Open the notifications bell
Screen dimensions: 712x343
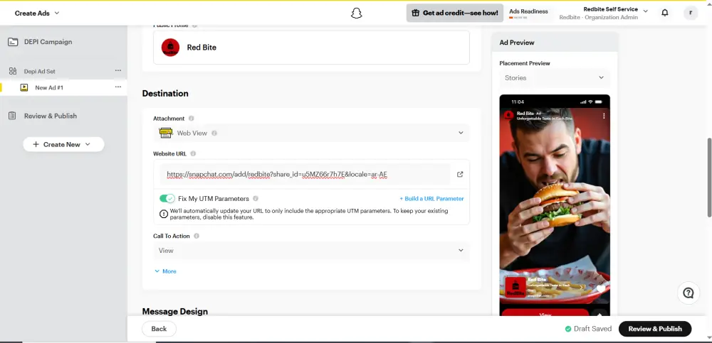coord(665,13)
